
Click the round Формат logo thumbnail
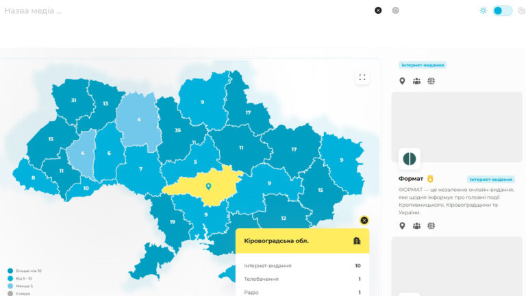pyautogui.click(x=410, y=159)
